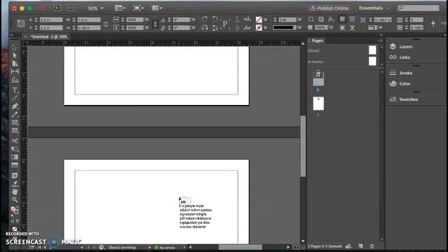Toggle the no text wrap button
Screen dimensions: 448x252
[342, 19]
